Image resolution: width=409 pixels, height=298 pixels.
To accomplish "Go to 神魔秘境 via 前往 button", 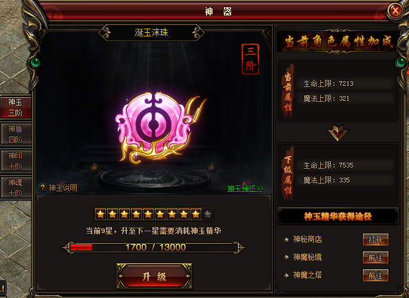I will (x=376, y=257).
